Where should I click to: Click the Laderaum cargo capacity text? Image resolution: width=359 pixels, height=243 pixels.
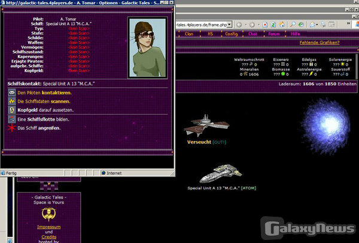pyautogui.click(x=317, y=84)
